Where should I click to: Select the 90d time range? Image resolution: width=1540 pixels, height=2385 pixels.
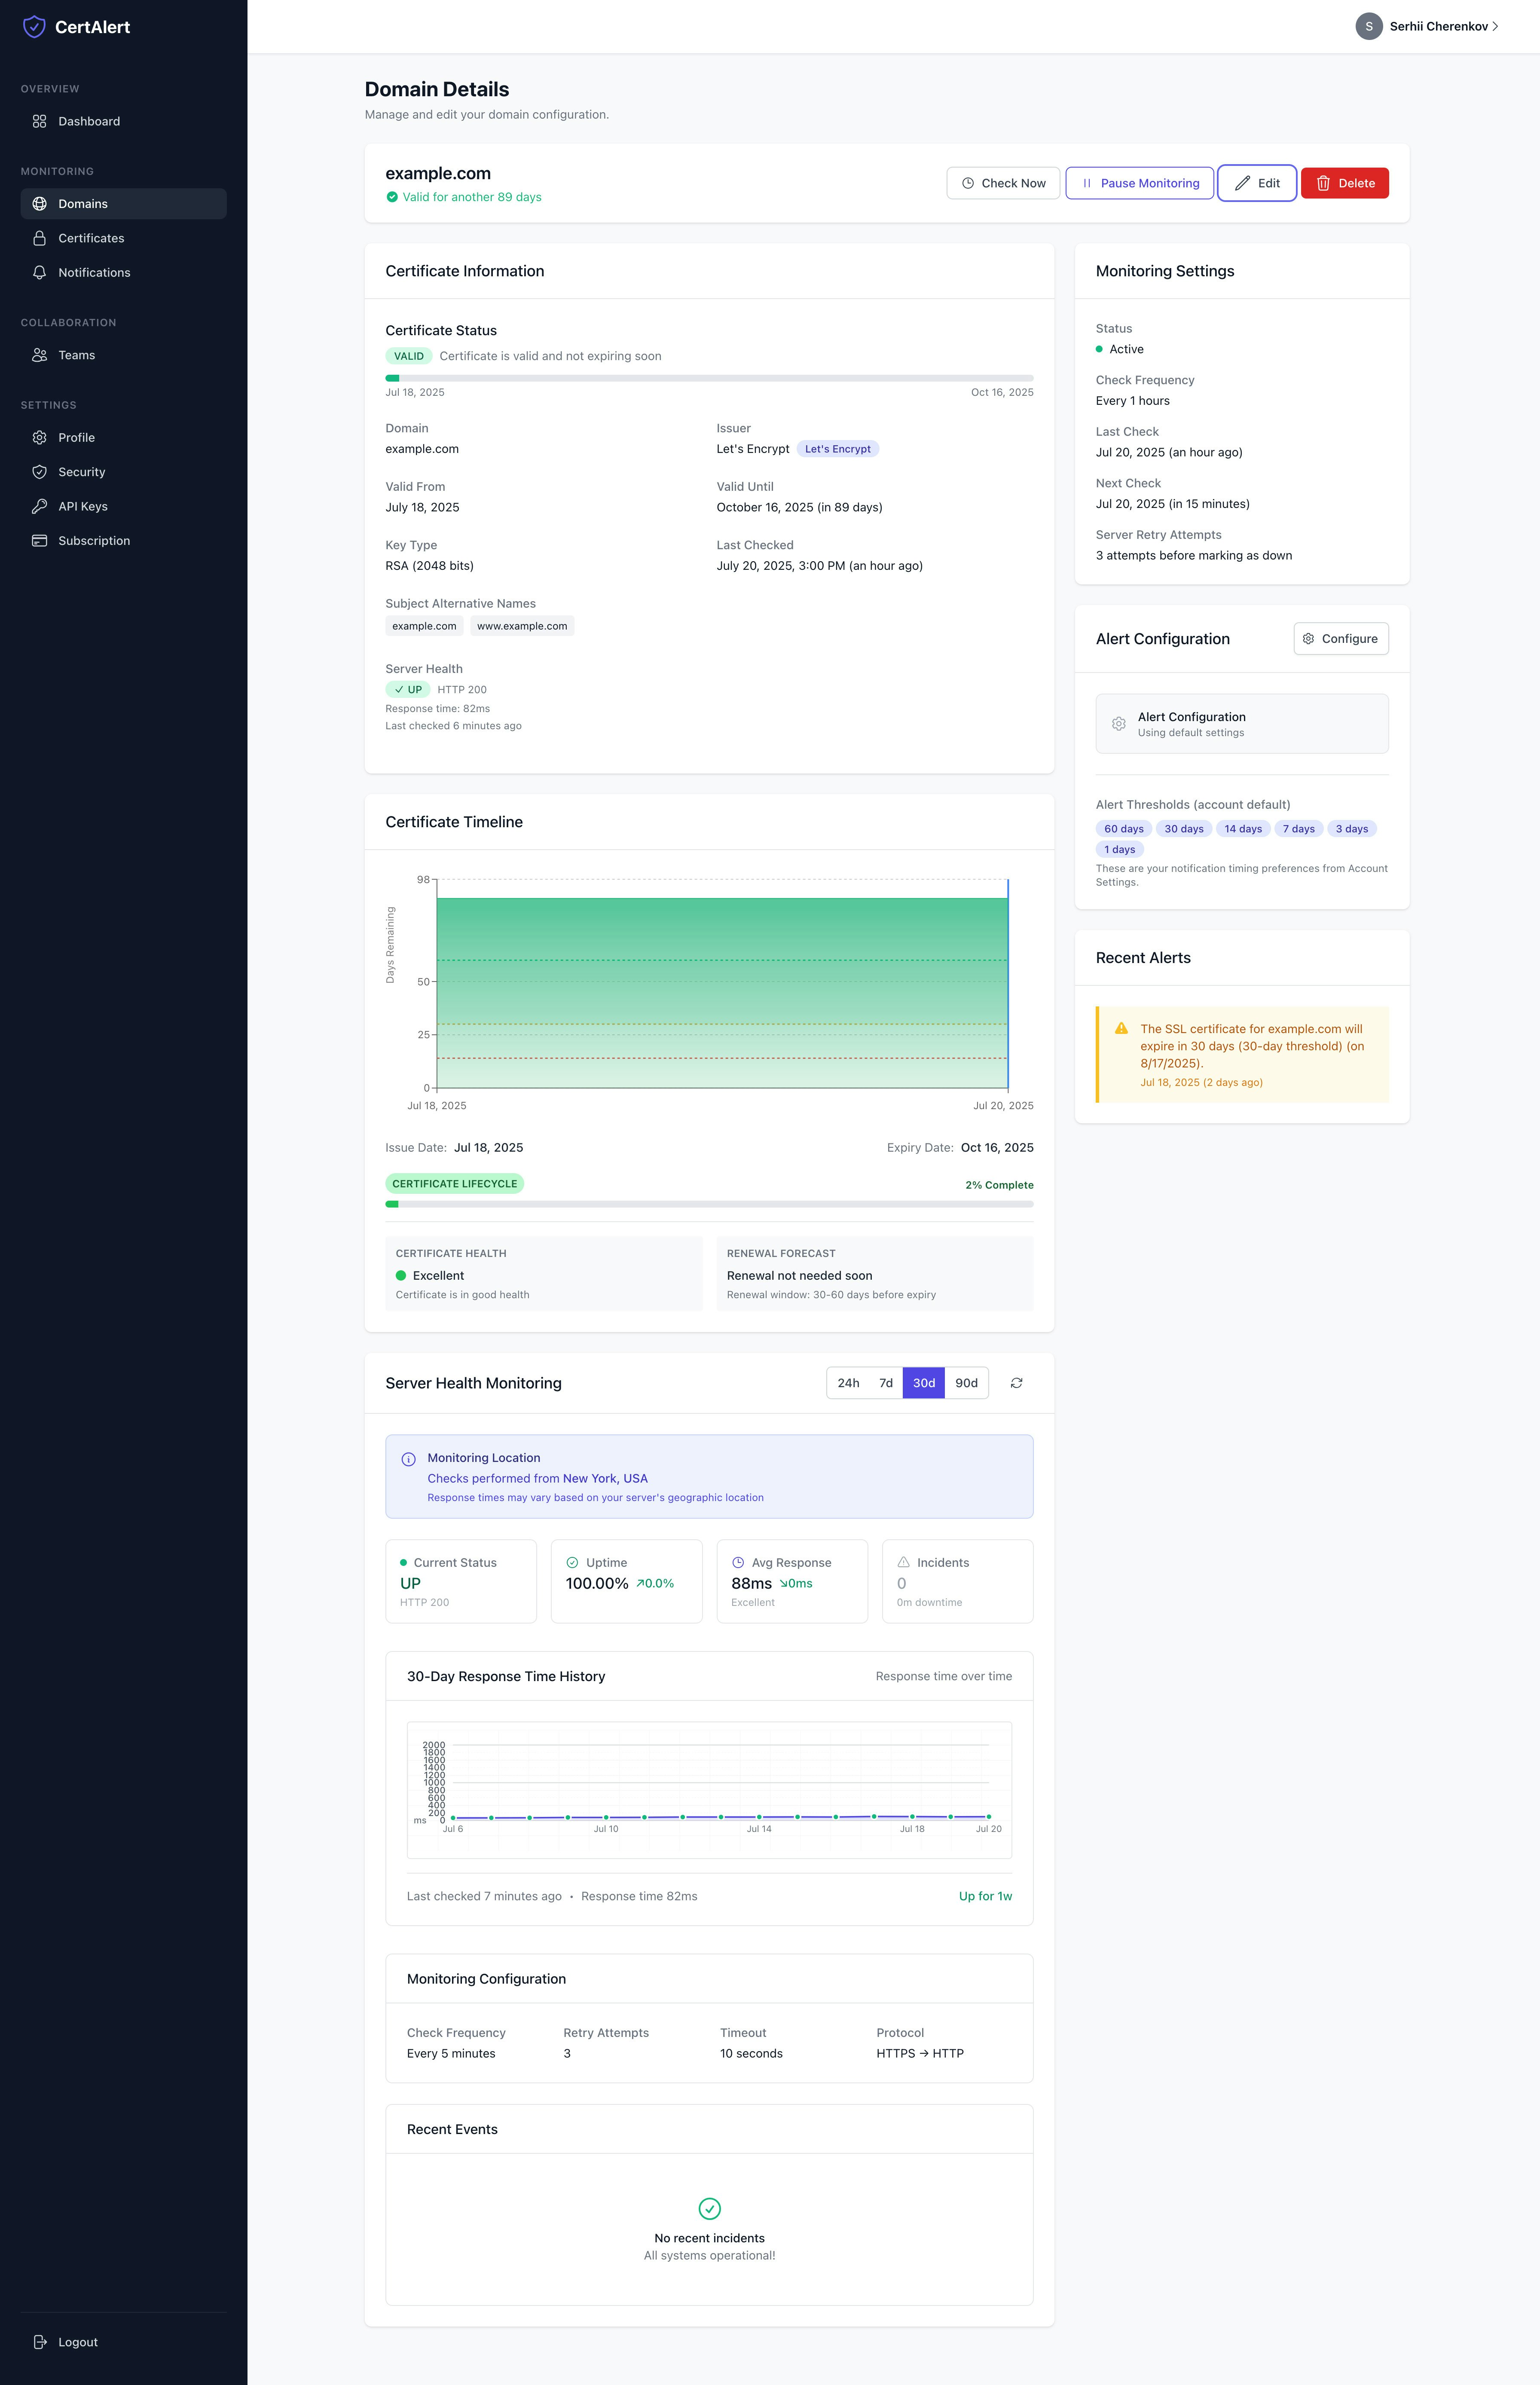pos(966,1383)
